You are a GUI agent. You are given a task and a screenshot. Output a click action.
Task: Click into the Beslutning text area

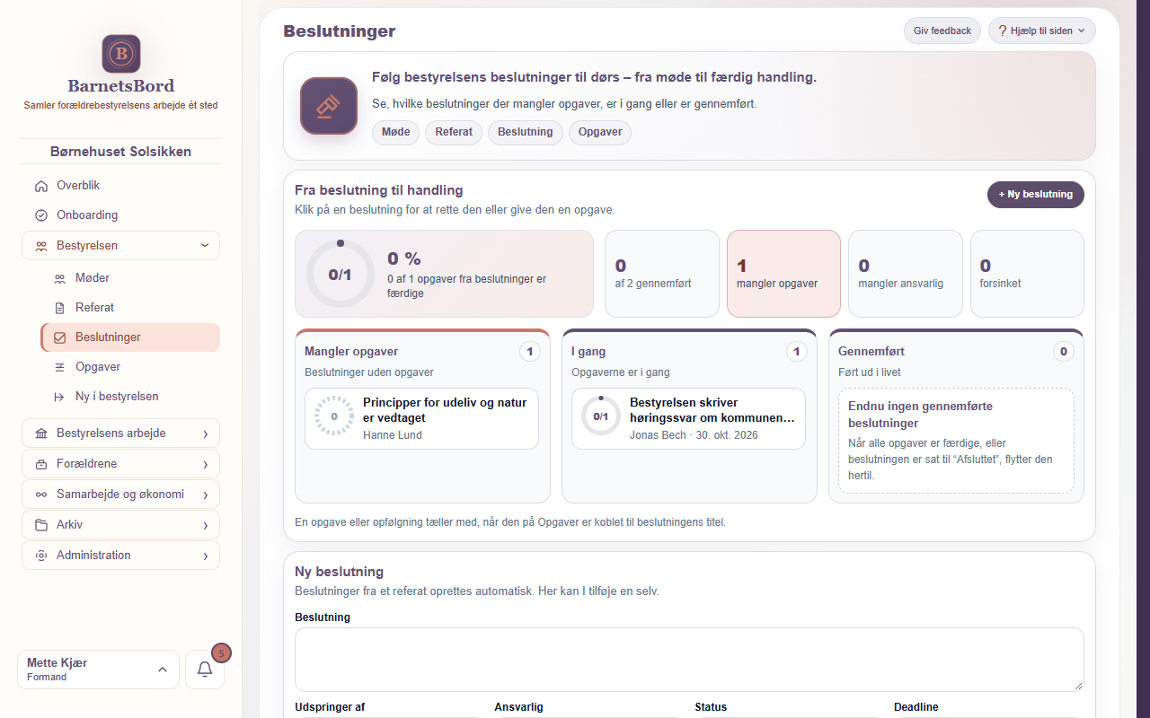click(689, 660)
